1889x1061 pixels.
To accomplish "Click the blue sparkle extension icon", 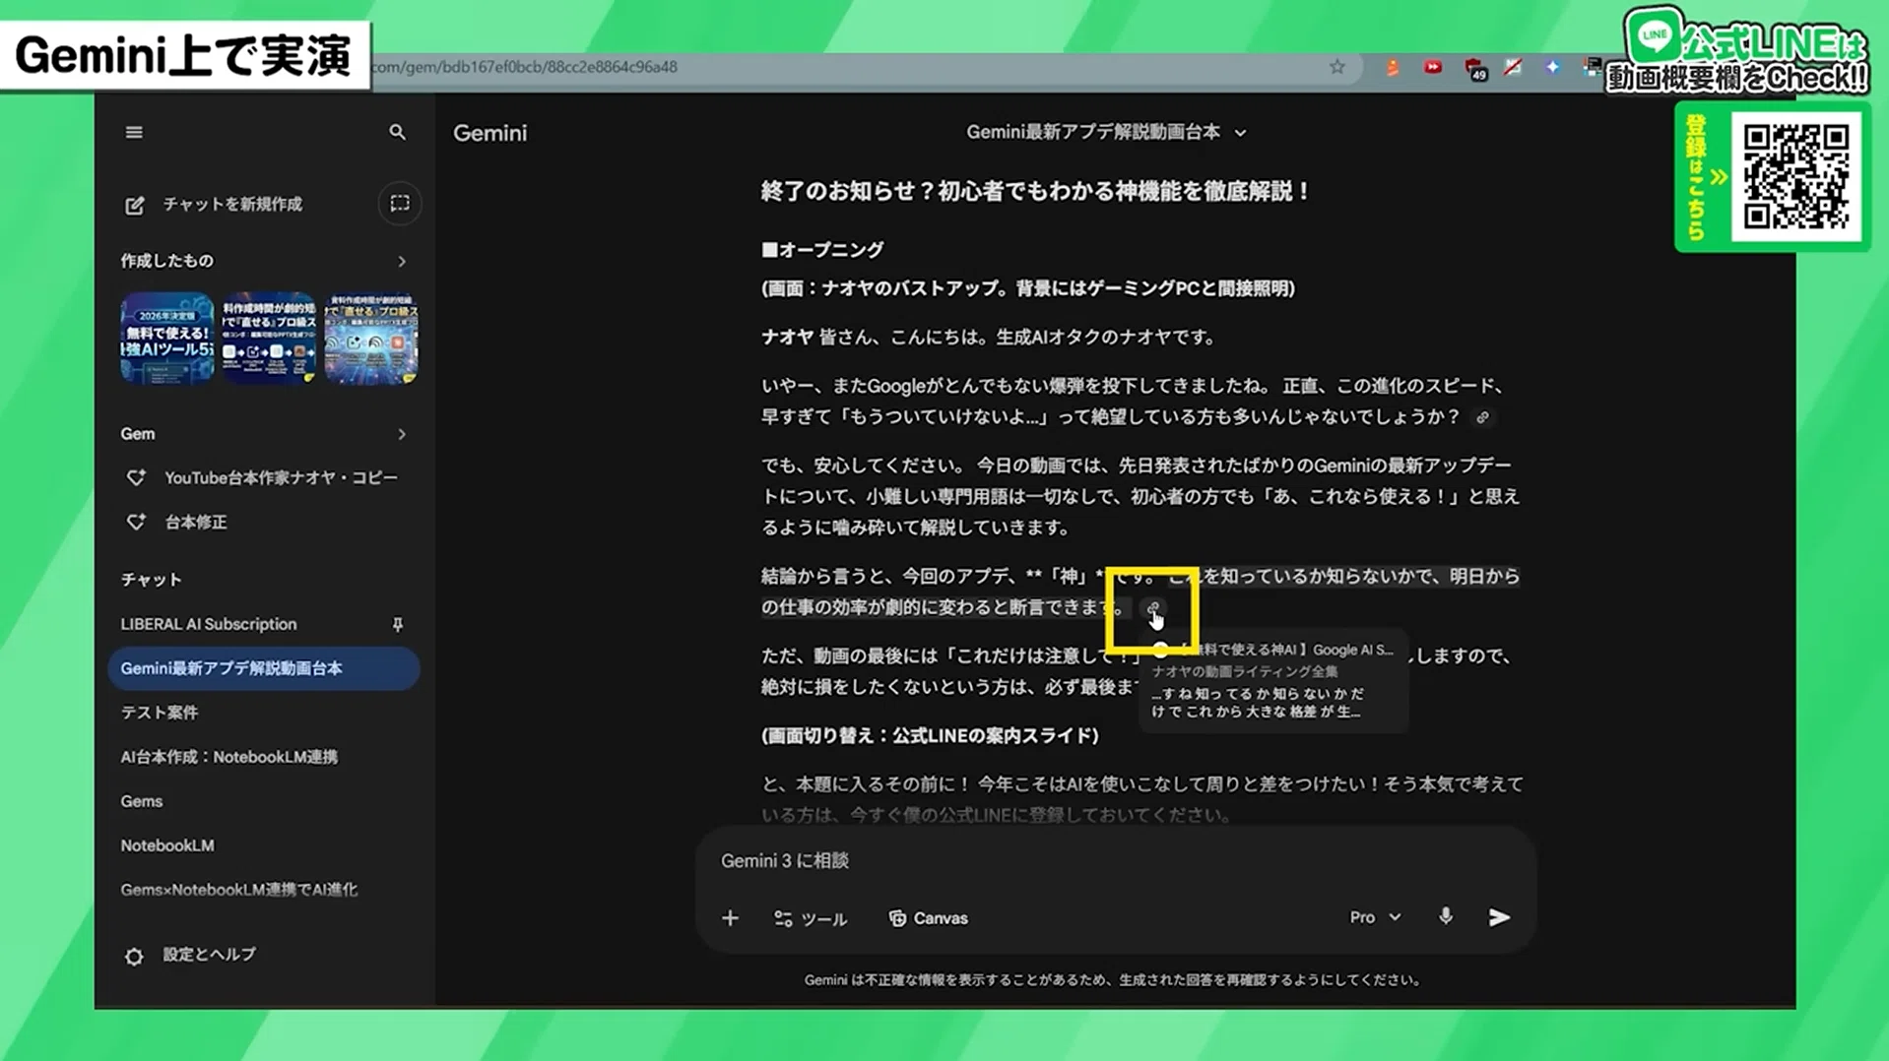I will (x=1552, y=67).
